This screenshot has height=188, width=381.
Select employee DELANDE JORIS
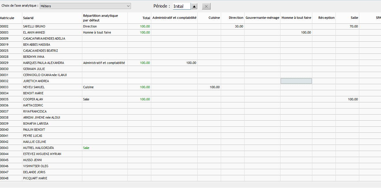[x=34, y=172]
